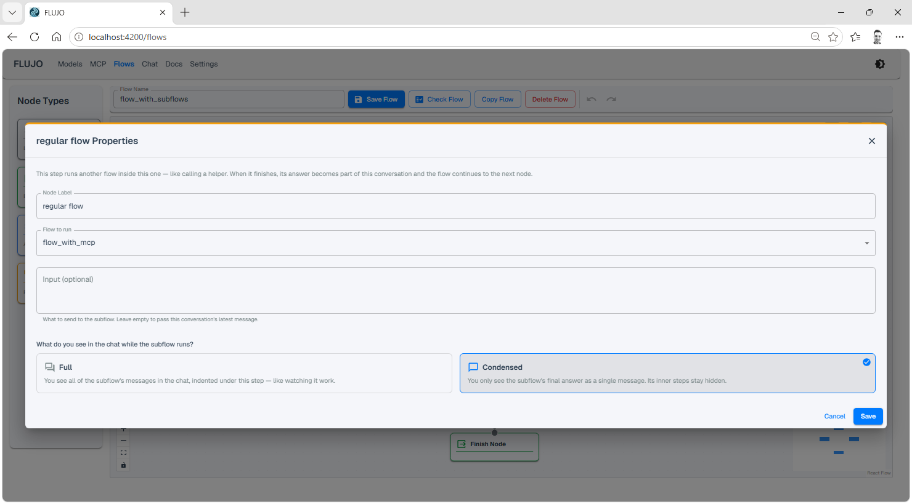
Task: Click the Save Flow disk icon
Action: 358,99
